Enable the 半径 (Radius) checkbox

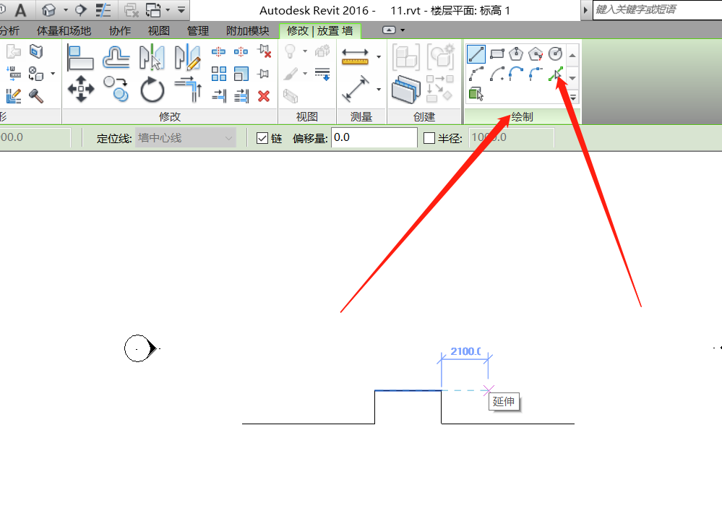point(429,138)
